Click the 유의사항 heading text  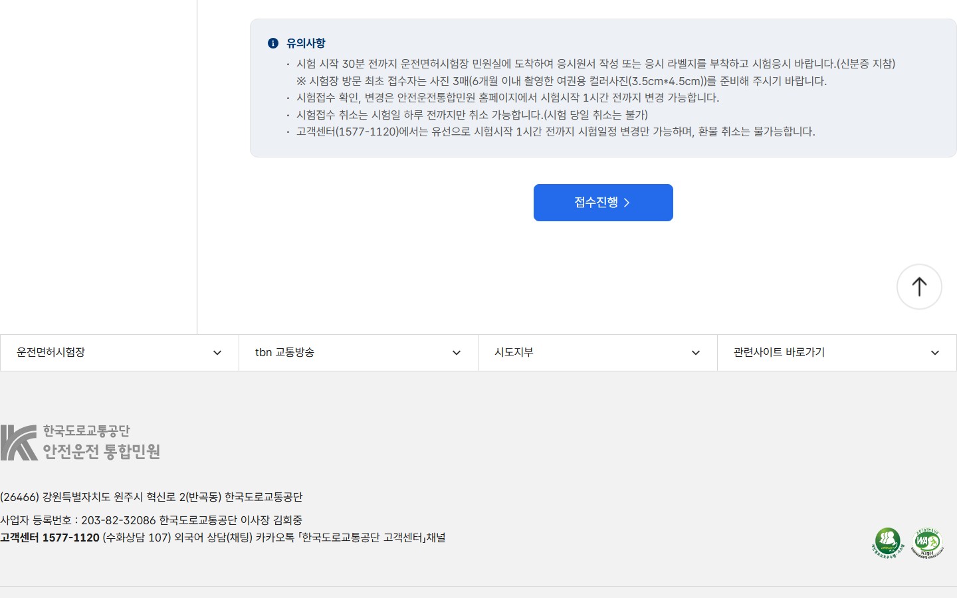(306, 43)
